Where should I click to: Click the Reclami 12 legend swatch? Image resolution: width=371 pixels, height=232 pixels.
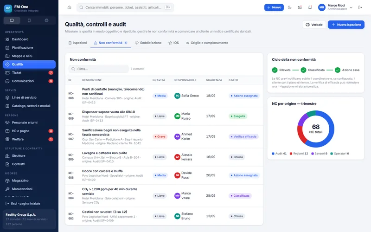pyautogui.click(x=291, y=154)
